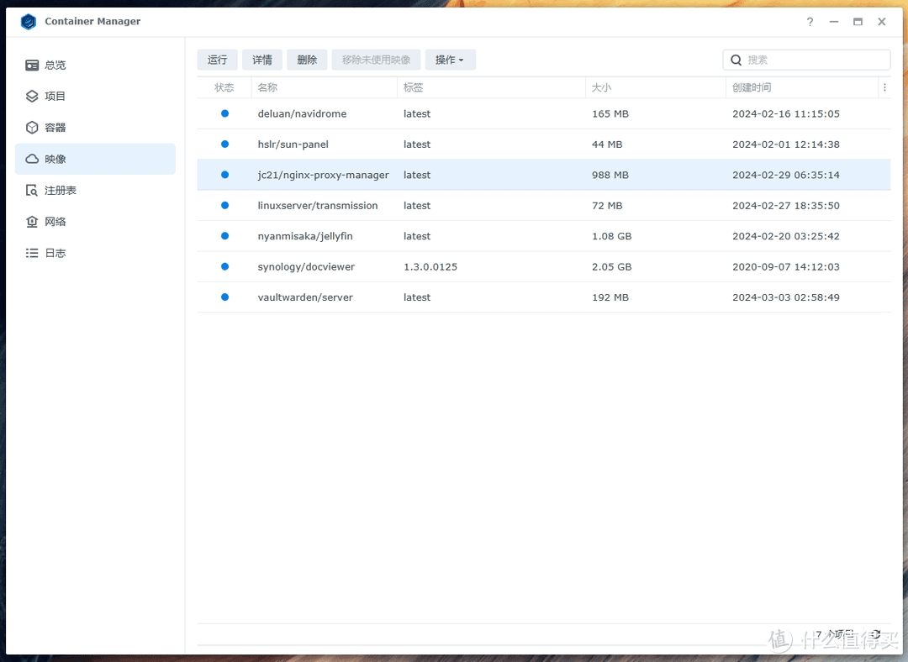Click the Container Manager logo icon
This screenshot has height=662, width=908.
(x=29, y=21)
